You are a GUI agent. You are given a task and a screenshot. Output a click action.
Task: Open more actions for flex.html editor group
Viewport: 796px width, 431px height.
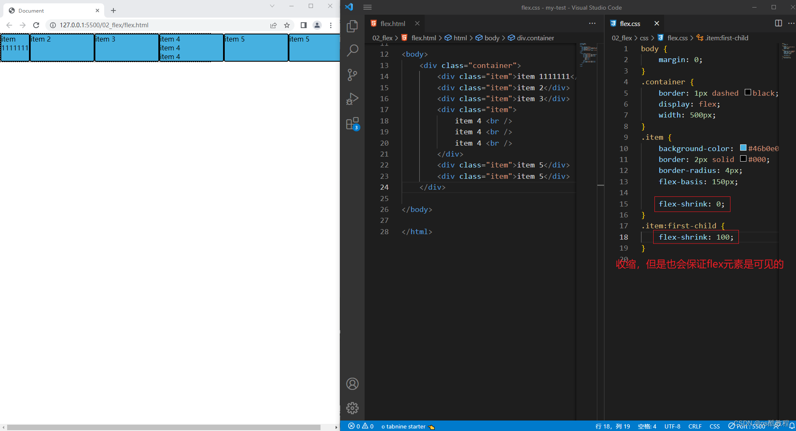[592, 24]
